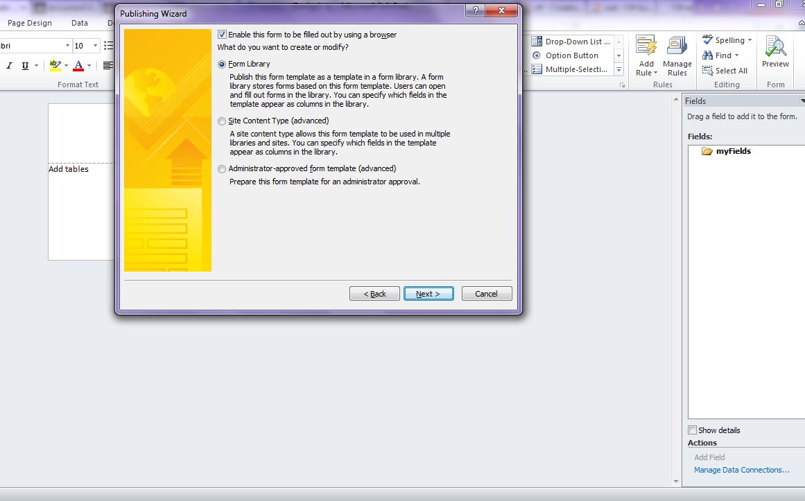Image resolution: width=805 pixels, height=501 pixels.
Task: Expand the controls gallery More arrow
Action: (618, 70)
